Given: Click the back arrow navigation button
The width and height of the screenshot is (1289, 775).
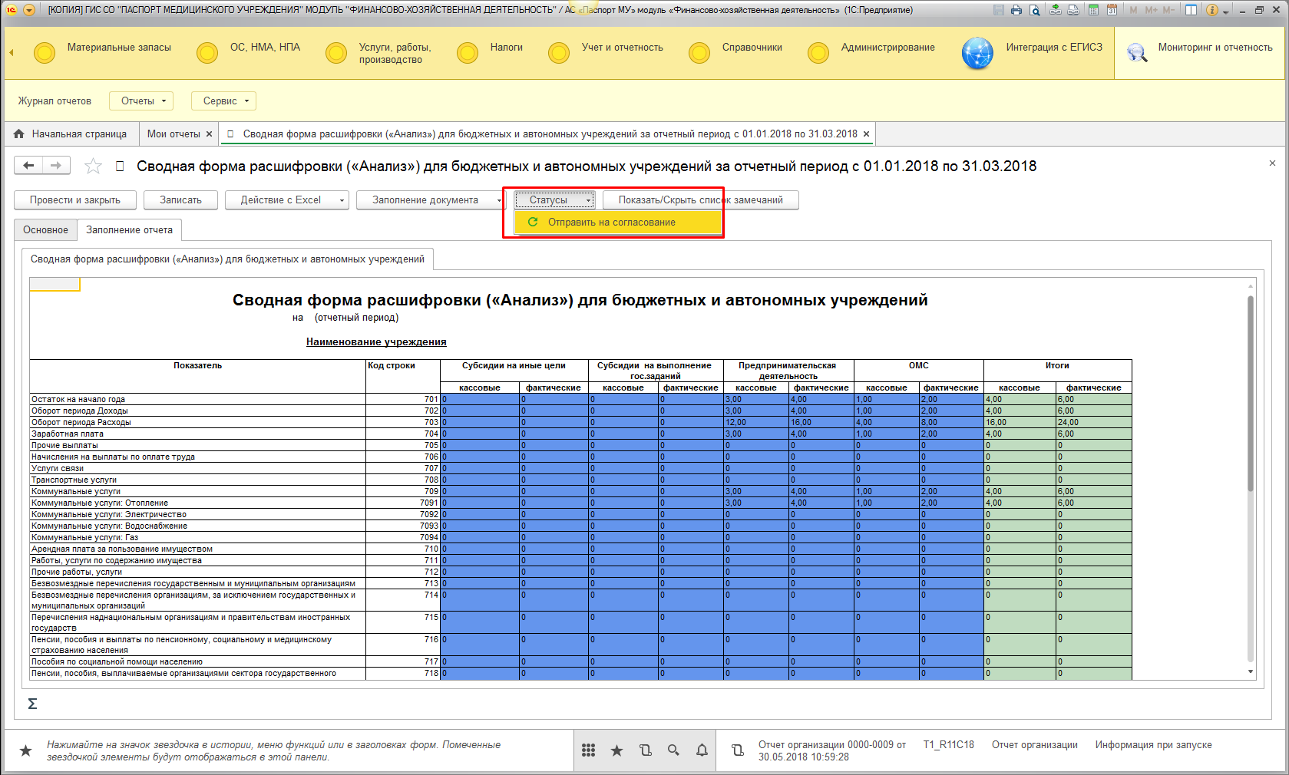Looking at the screenshot, I should (28, 166).
